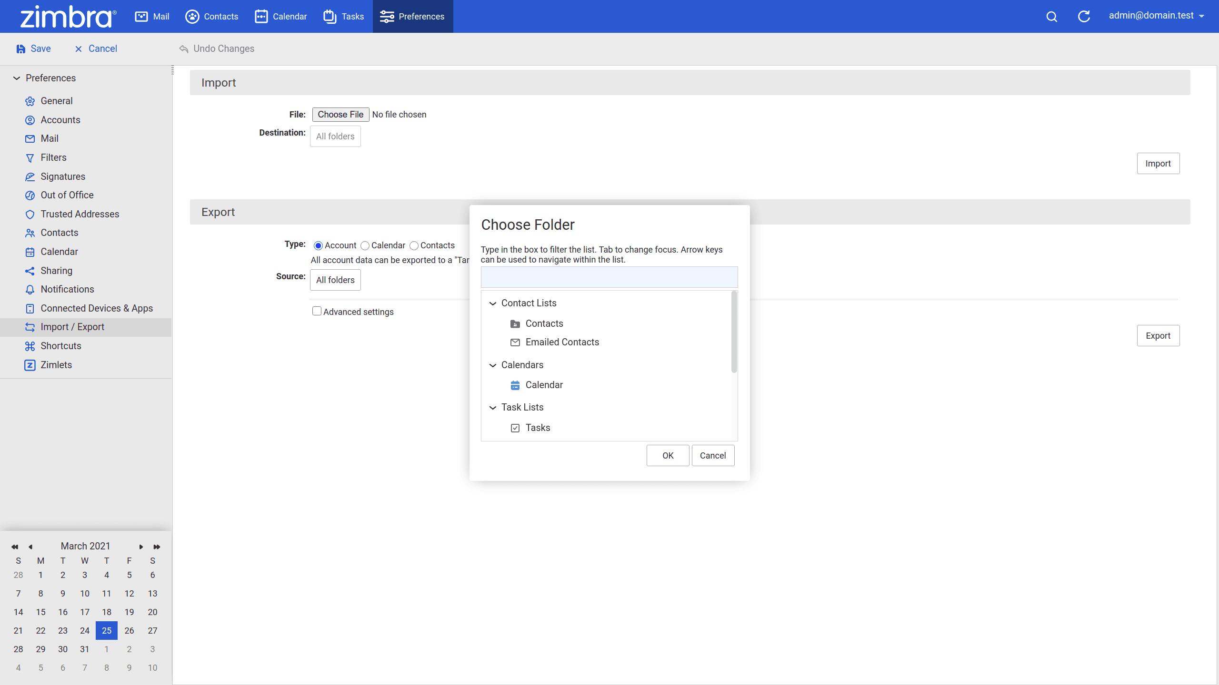This screenshot has height=685, width=1219.
Task: Open Connected Devices & Apps icon
Action: pos(30,309)
